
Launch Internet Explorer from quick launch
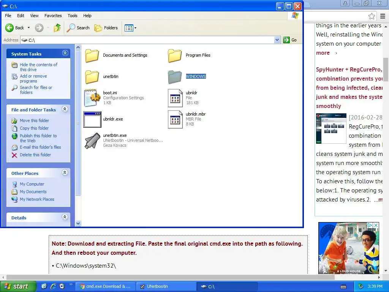tap(53, 286)
